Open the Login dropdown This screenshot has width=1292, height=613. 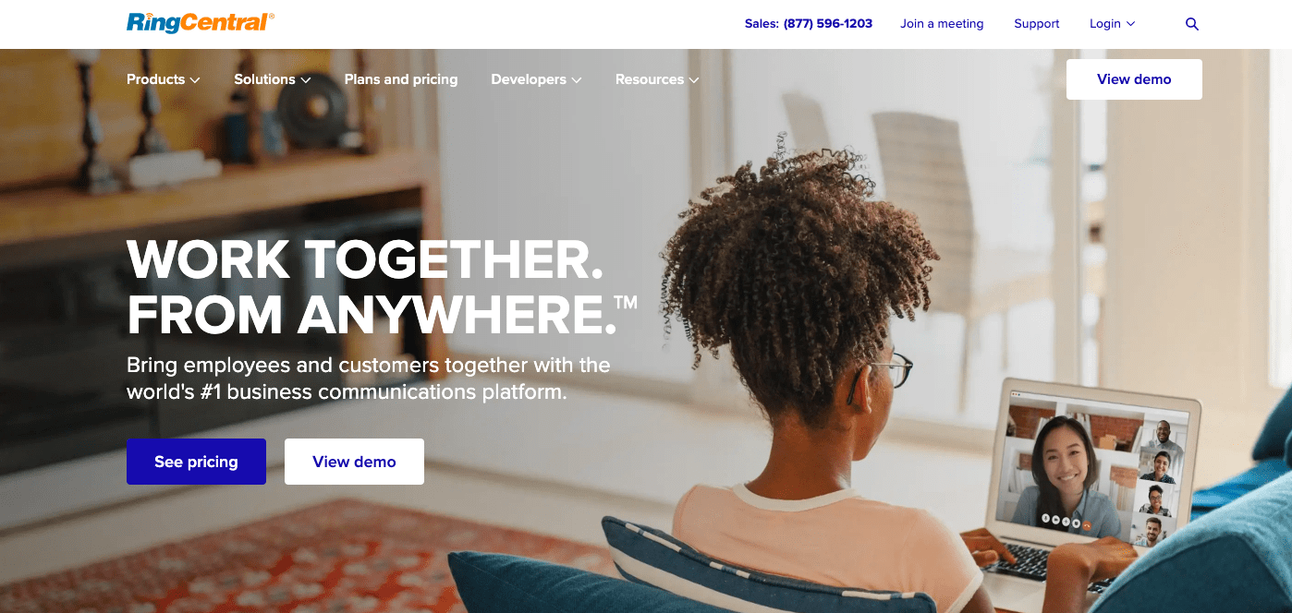coord(1112,24)
